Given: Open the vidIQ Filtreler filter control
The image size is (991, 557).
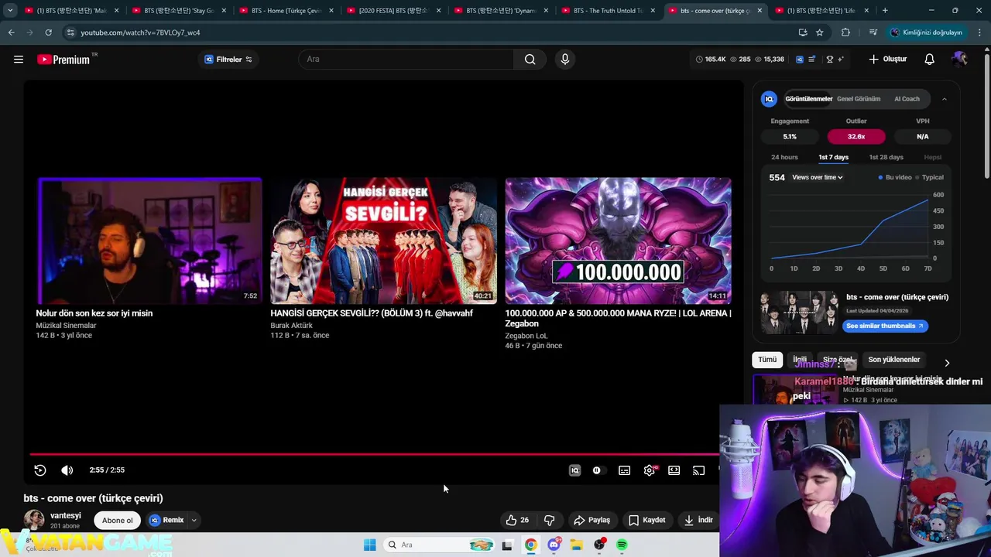Looking at the screenshot, I should pos(228,60).
